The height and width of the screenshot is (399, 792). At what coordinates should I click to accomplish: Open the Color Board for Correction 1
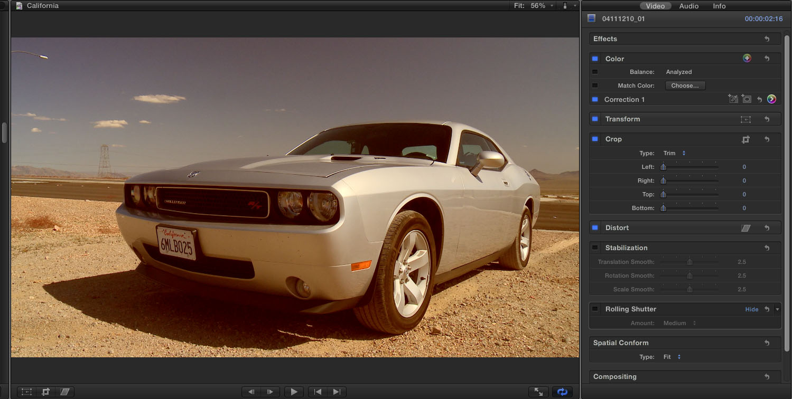pyautogui.click(x=771, y=99)
